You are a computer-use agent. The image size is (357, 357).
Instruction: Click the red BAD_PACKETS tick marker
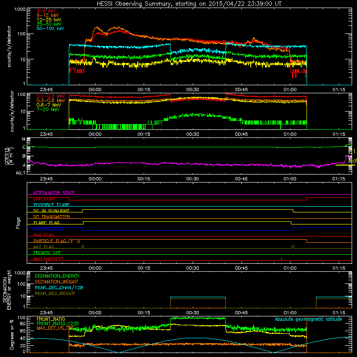(282, 259)
